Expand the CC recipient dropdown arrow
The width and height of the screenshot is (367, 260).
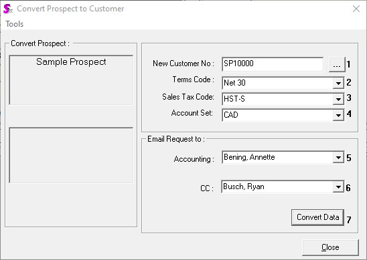point(338,186)
